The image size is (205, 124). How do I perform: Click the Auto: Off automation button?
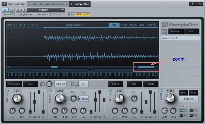tap(8, 15)
